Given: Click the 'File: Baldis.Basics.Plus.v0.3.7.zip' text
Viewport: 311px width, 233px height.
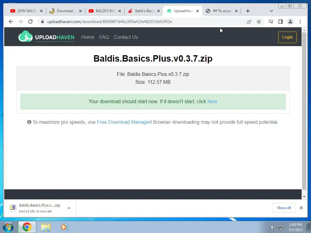Looking at the screenshot, I should tap(153, 74).
